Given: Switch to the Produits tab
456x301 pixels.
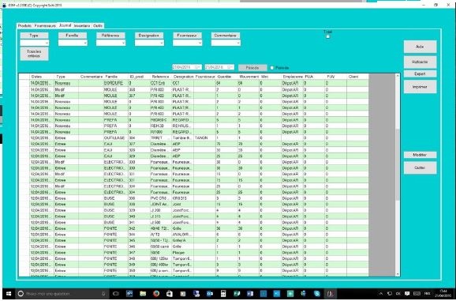Looking at the screenshot, I should click(x=24, y=26).
